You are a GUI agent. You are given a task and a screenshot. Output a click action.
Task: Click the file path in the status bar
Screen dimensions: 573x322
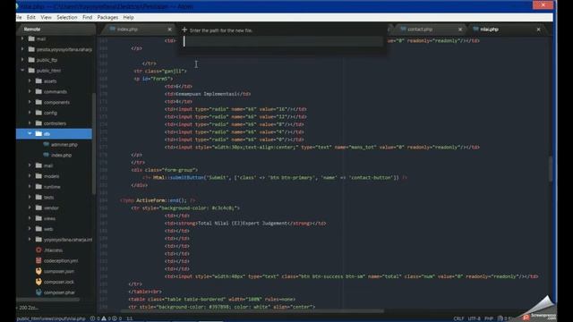pyautogui.click(x=51, y=318)
